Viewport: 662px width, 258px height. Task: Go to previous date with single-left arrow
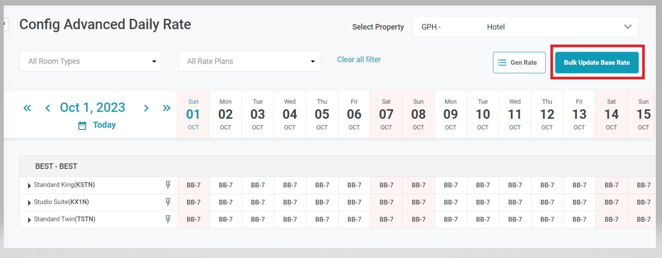coord(47,108)
